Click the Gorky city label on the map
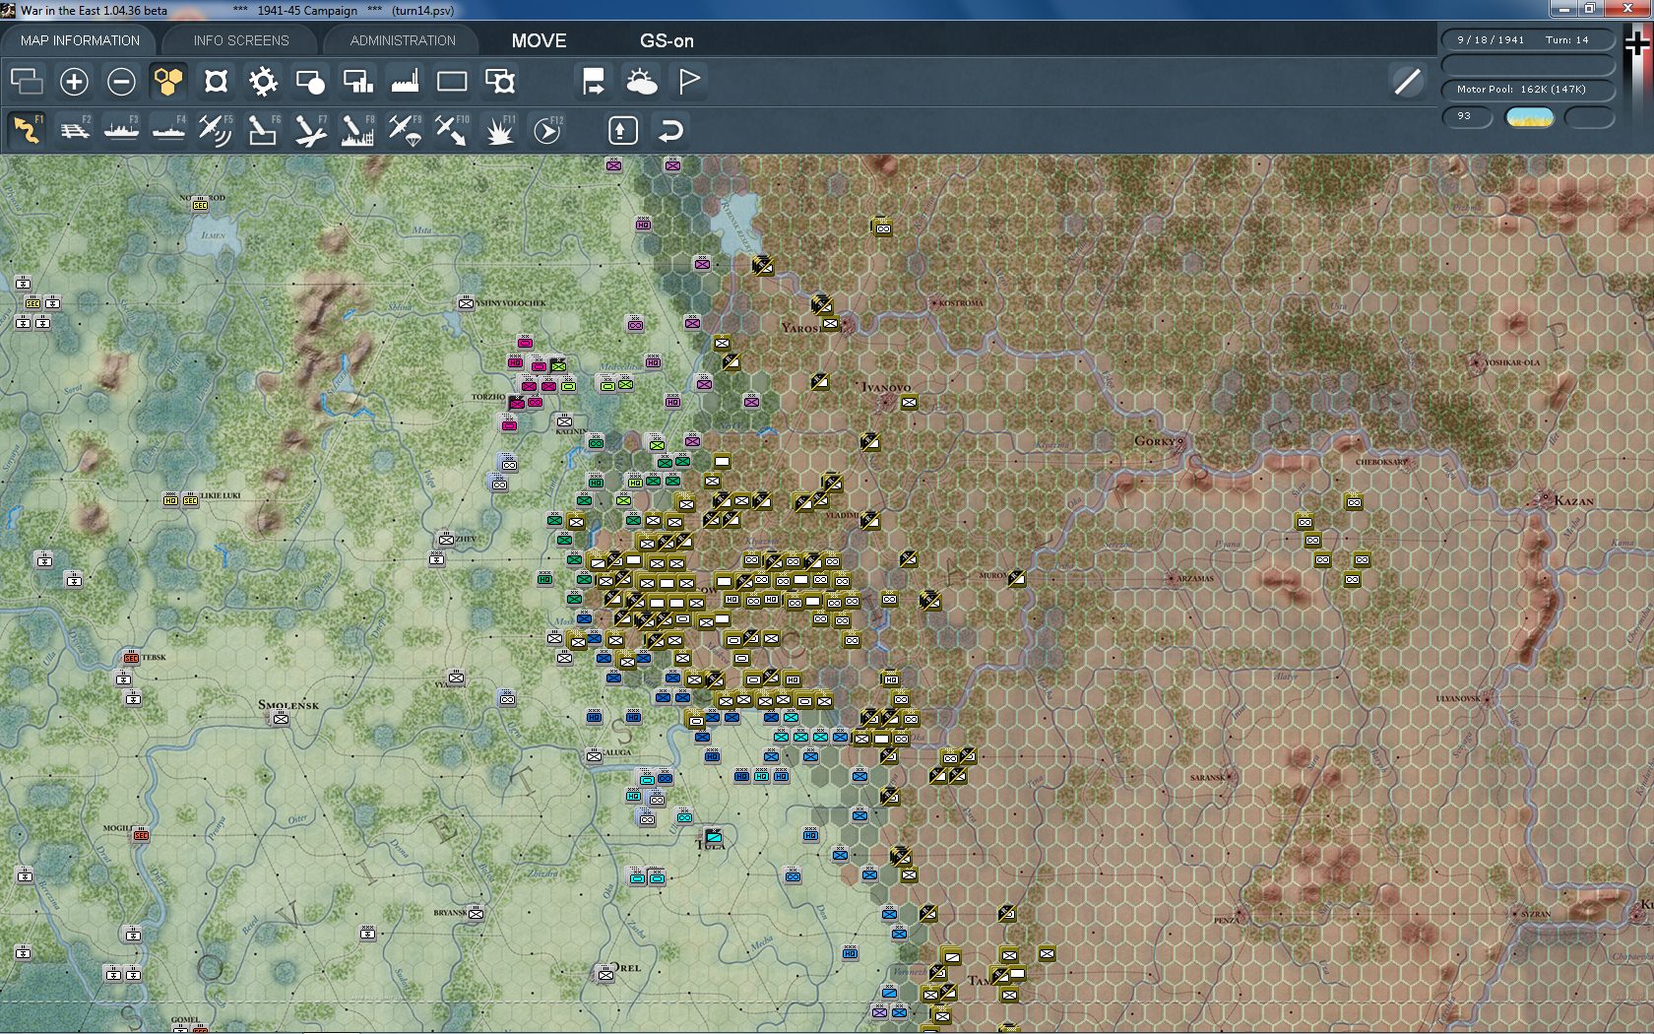1654x1034 pixels. pos(1156,440)
